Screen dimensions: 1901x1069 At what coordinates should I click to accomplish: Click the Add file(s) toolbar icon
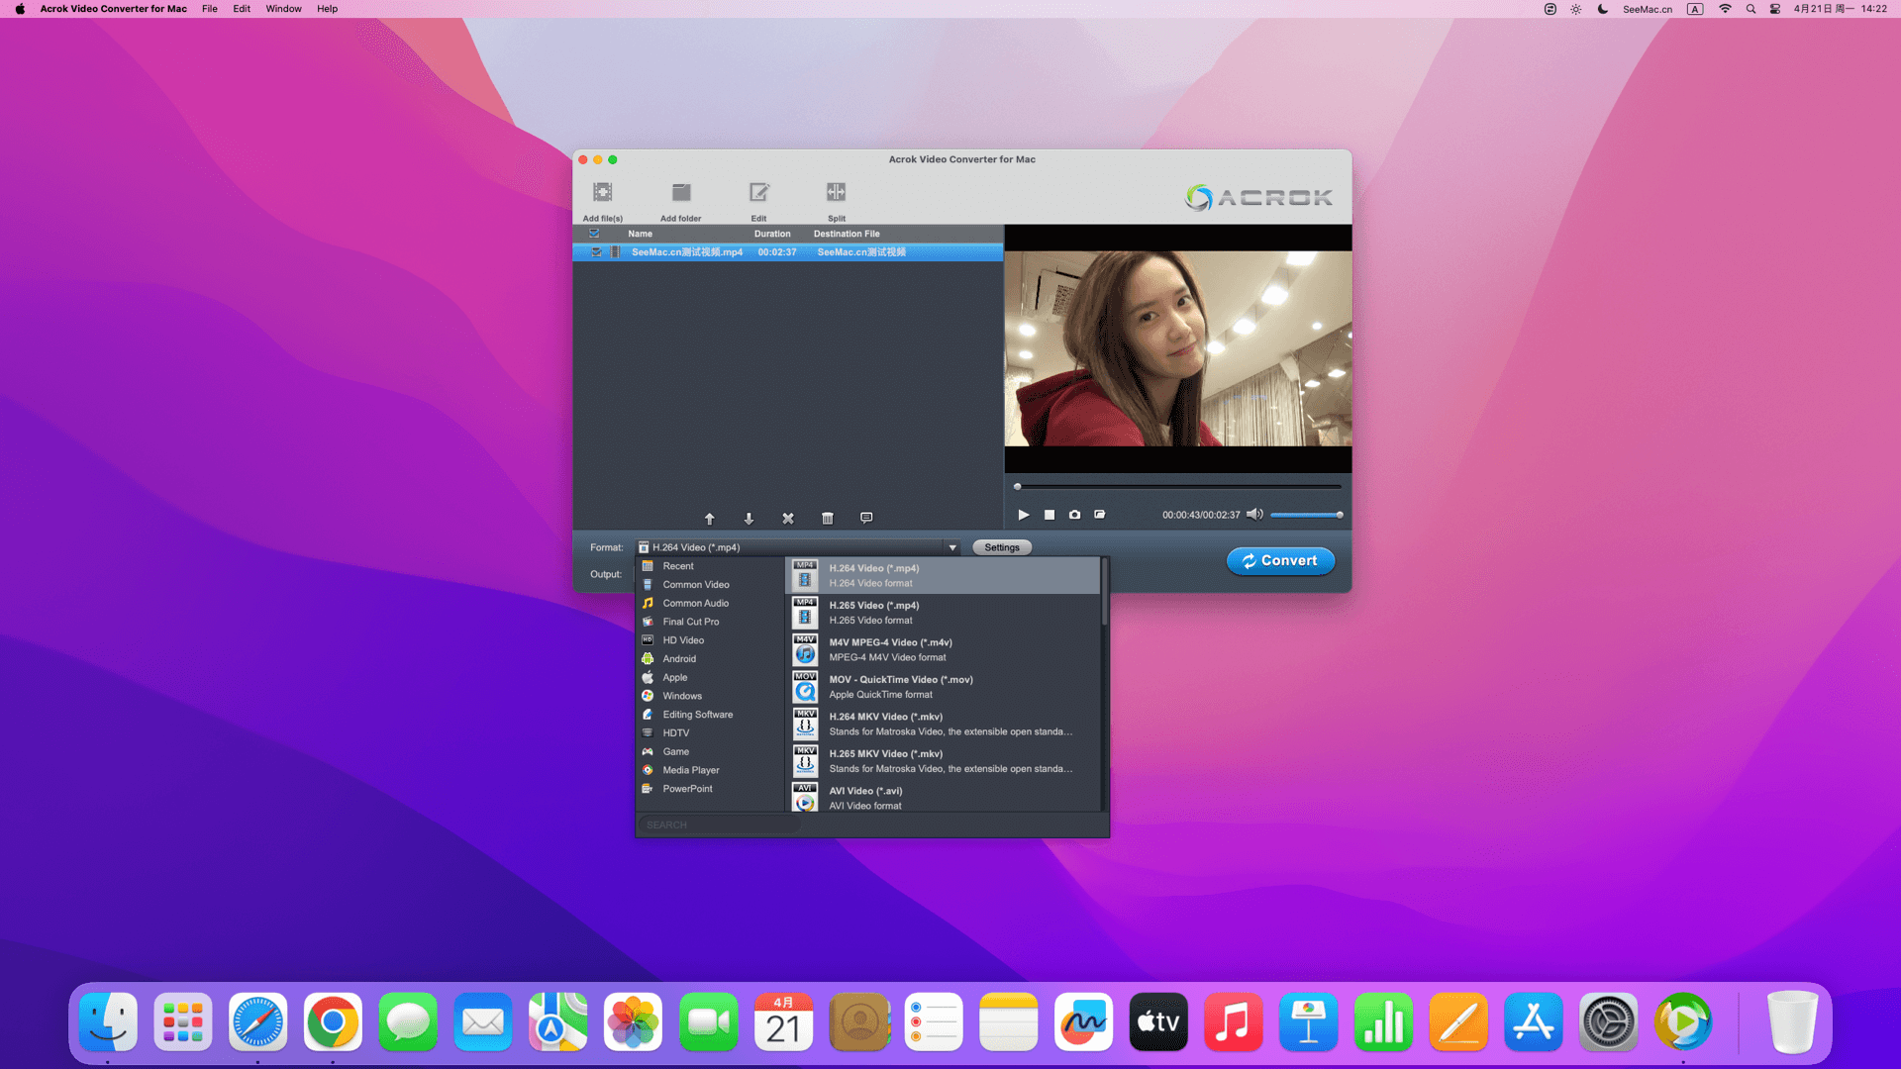point(602,193)
